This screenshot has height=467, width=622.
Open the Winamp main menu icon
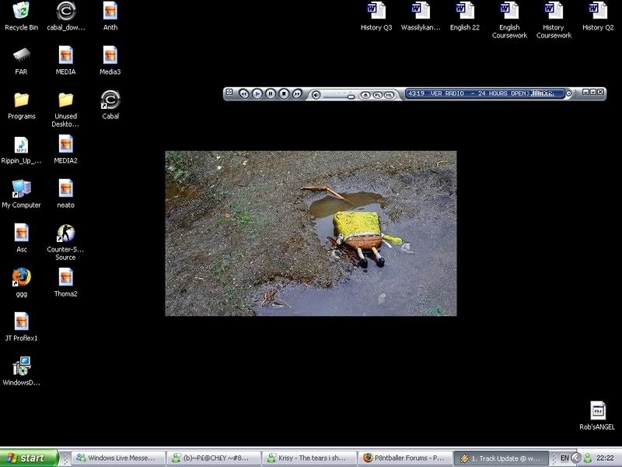pyautogui.click(x=229, y=92)
